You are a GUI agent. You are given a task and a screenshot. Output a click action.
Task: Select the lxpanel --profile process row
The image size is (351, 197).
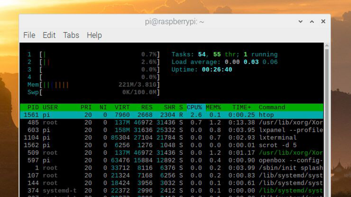point(172,130)
